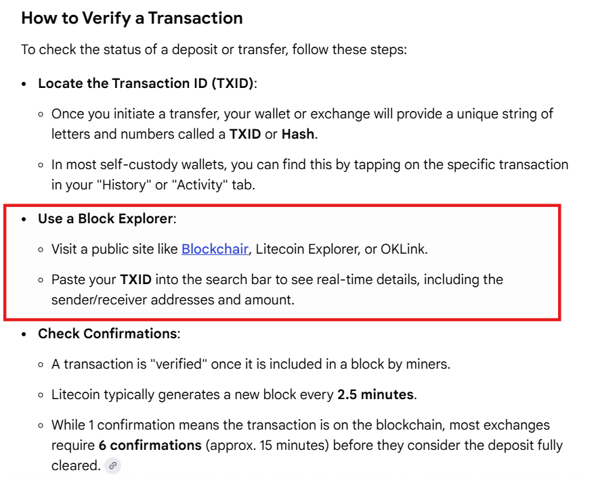Click the intro sentence "To check the status"
596x481 pixels.
click(213, 51)
